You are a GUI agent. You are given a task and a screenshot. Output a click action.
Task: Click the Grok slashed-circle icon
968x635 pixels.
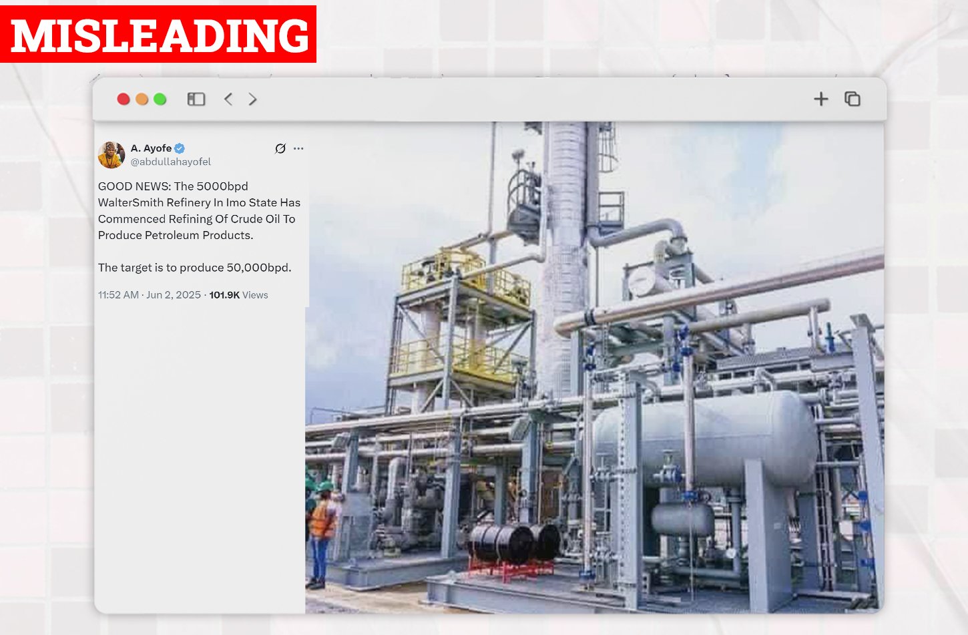click(x=280, y=148)
